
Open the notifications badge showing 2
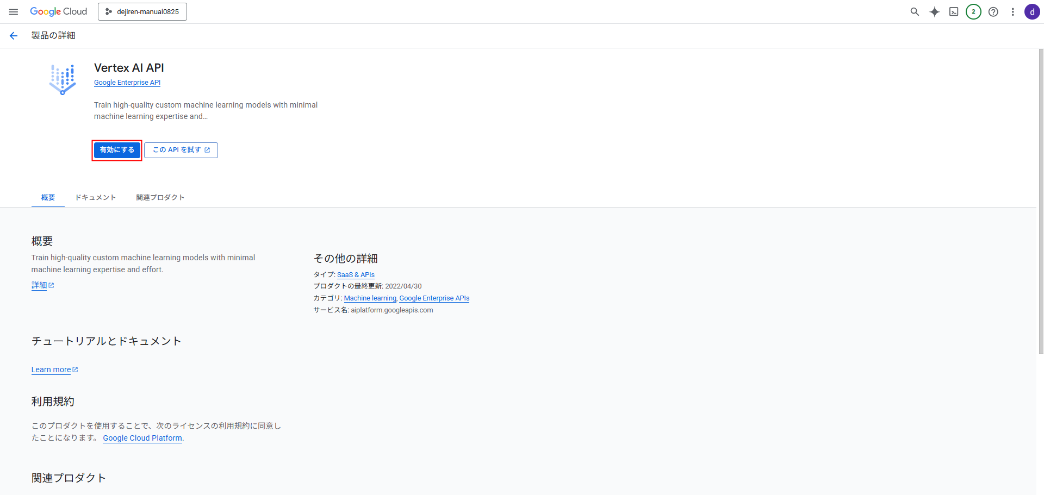pos(973,11)
